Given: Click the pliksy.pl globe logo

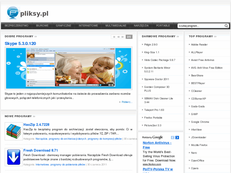Looking at the screenshot, I should tap(13, 13).
